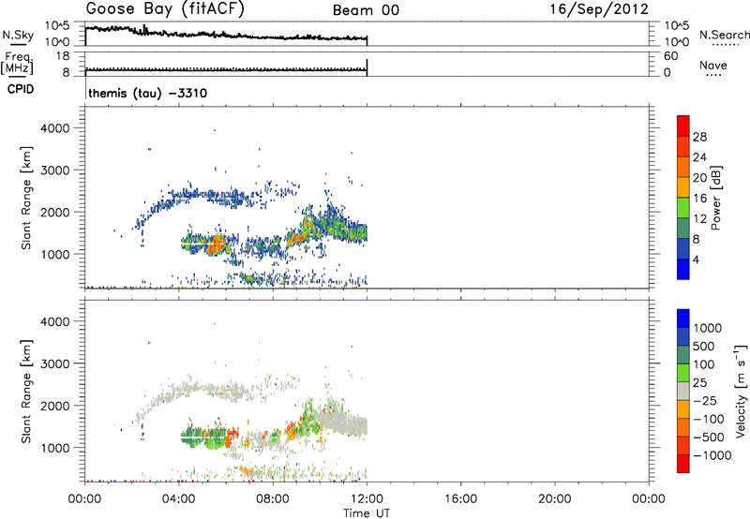Click the 'Time UT' axis label
Image resolution: width=750 pixels, height=519 pixels.
367,512
